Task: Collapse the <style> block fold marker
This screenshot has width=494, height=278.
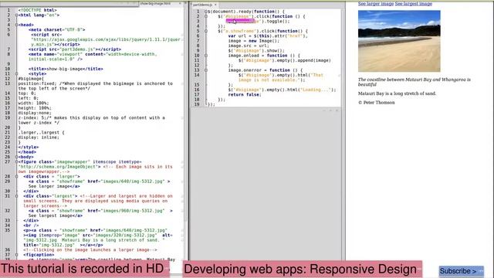Action: [x=17, y=73]
